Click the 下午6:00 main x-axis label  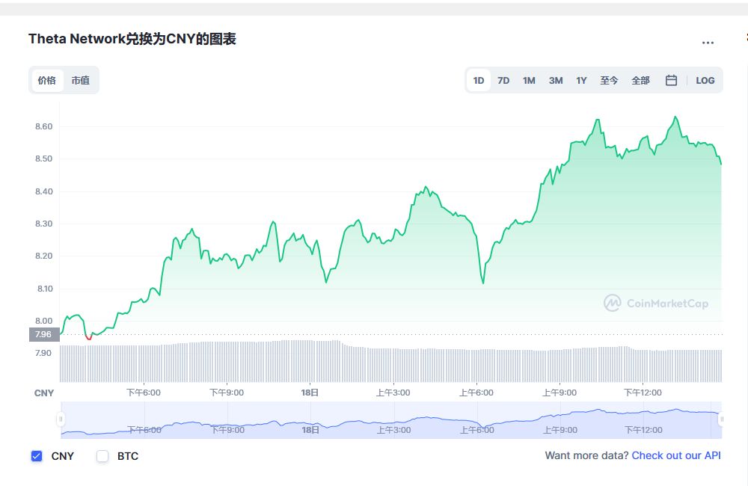coord(144,393)
